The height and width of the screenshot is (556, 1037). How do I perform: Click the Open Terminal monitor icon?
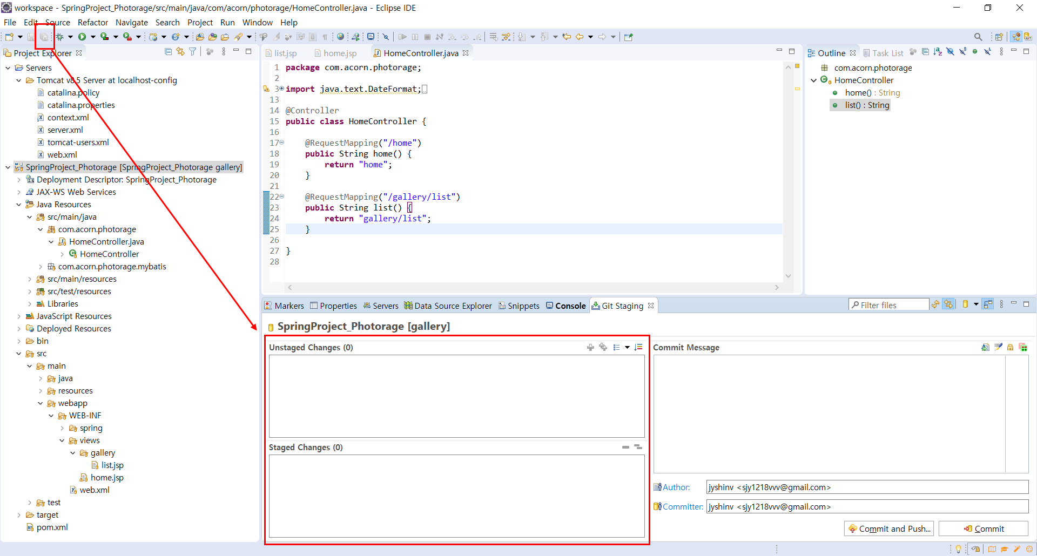pos(371,37)
